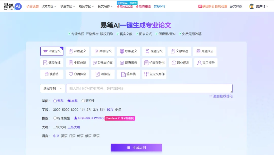Open 范文样例 in the top bar
Screen dimensions: 274x155
(236, 6)
